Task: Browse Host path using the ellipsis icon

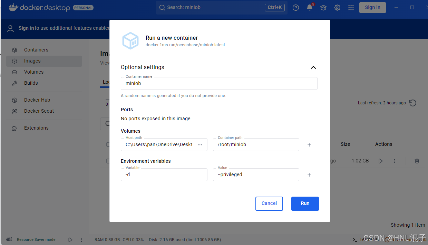Action: click(200, 144)
